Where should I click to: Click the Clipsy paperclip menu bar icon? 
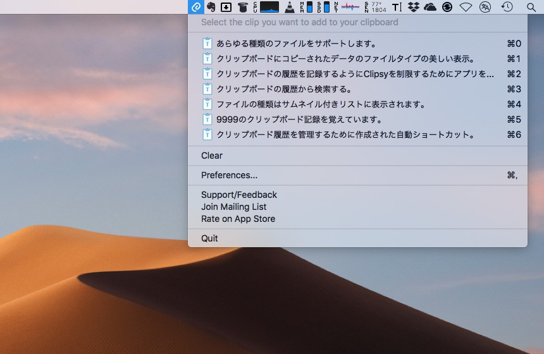(196, 7)
